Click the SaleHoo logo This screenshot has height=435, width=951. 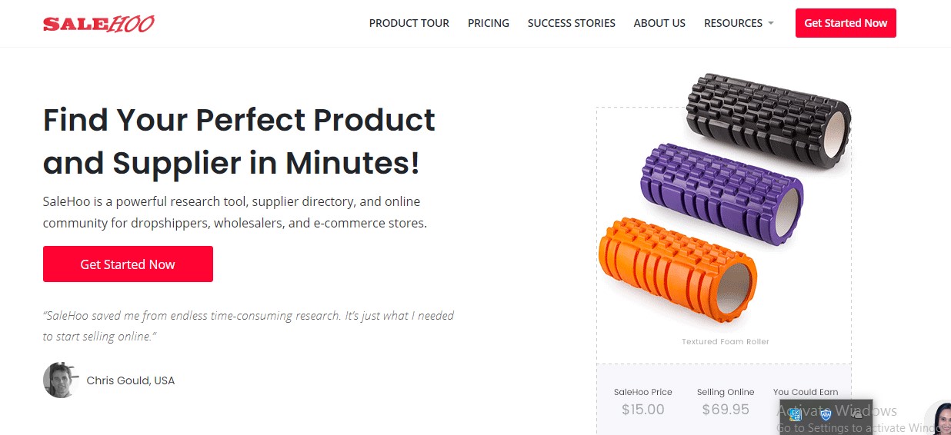pos(98,24)
